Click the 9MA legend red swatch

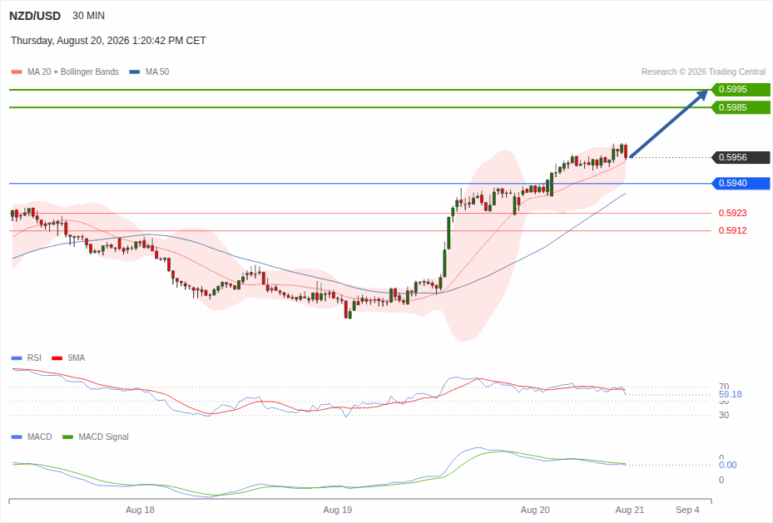[57, 358]
